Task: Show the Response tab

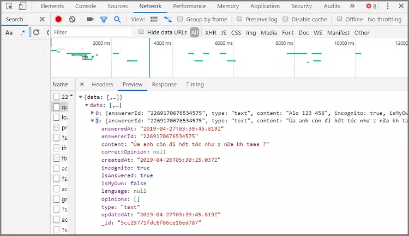Action: pyautogui.click(x=164, y=85)
